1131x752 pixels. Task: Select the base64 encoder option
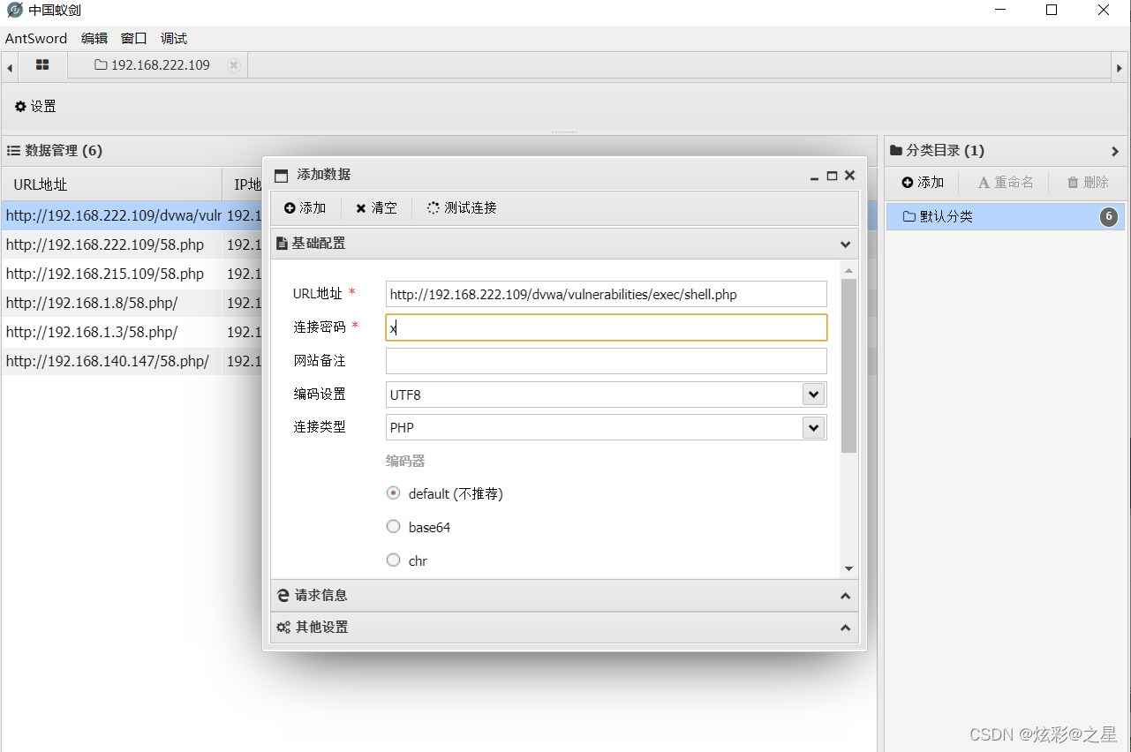point(394,527)
